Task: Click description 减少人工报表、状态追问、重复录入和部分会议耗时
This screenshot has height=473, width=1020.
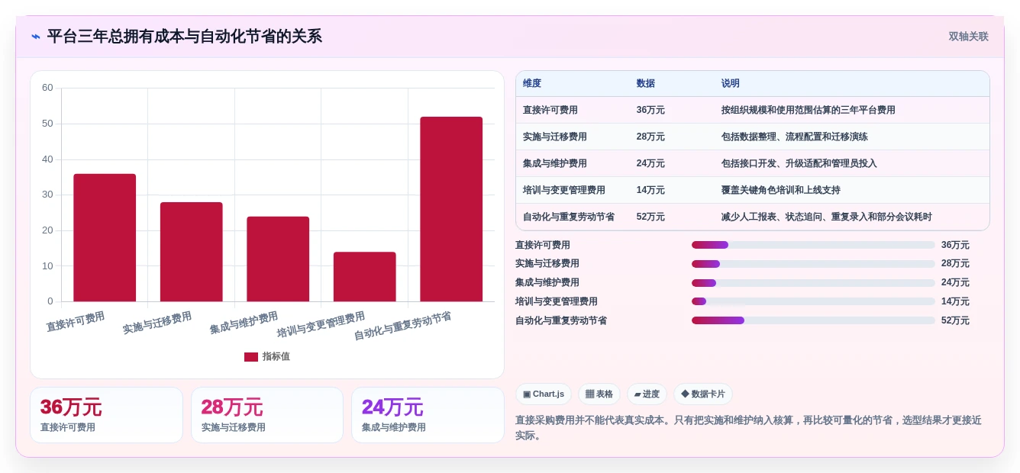Action: tap(826, 217)
